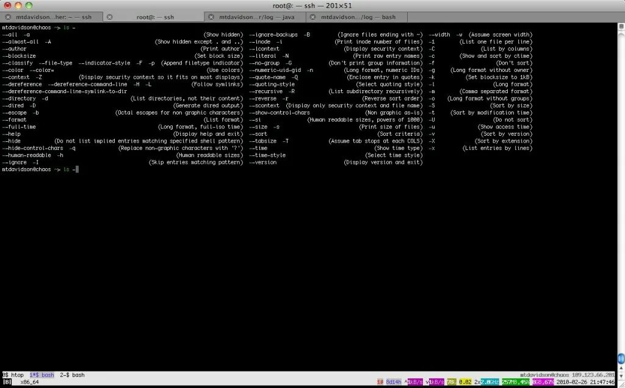Screen dimensions: 625x388
Task: Click the '--ignore-backups -B' option text
Action: 280,35
